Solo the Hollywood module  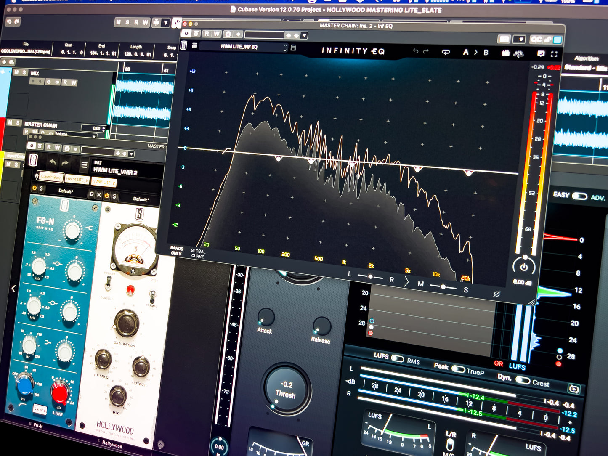114,196
